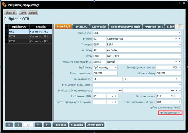Viewport: 188px width, 133px height.
Task: Select the POS2 row in the grid
Action: (x=29, y=36)
